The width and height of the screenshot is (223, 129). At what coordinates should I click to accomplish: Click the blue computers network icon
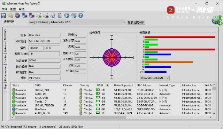[24, 15]
